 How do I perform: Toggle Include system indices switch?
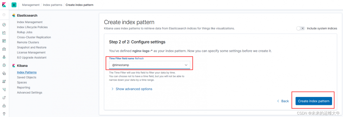click(301, 28)
